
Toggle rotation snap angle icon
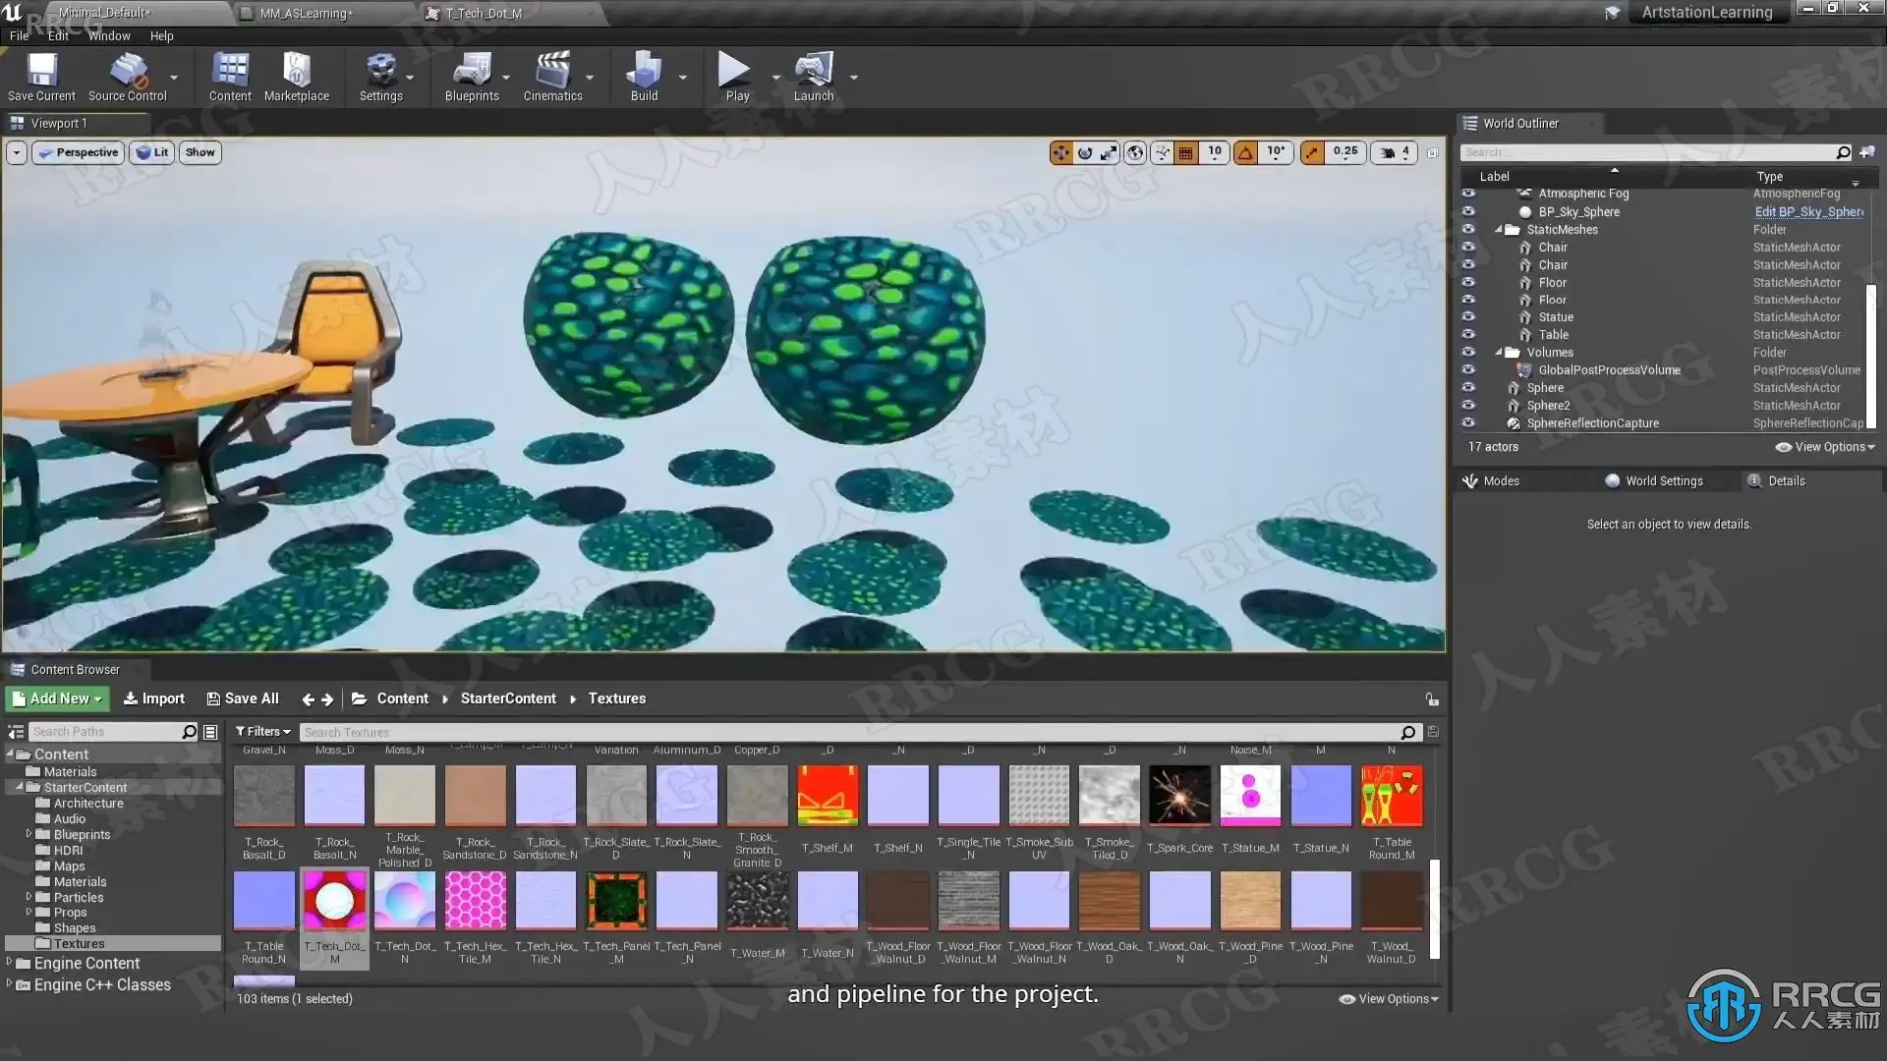click(1245, 152)
